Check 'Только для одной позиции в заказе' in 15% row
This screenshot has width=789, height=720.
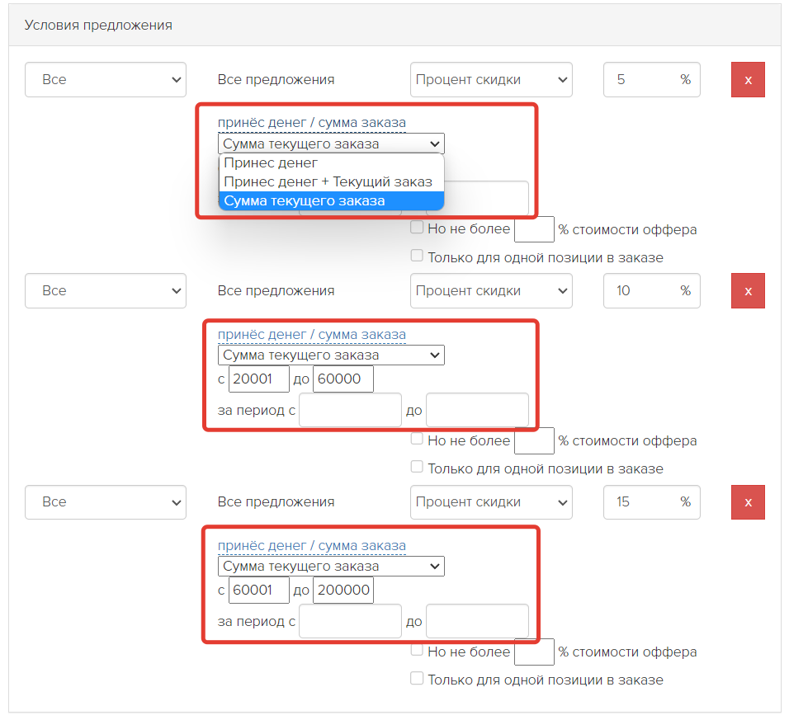(417, 678)
